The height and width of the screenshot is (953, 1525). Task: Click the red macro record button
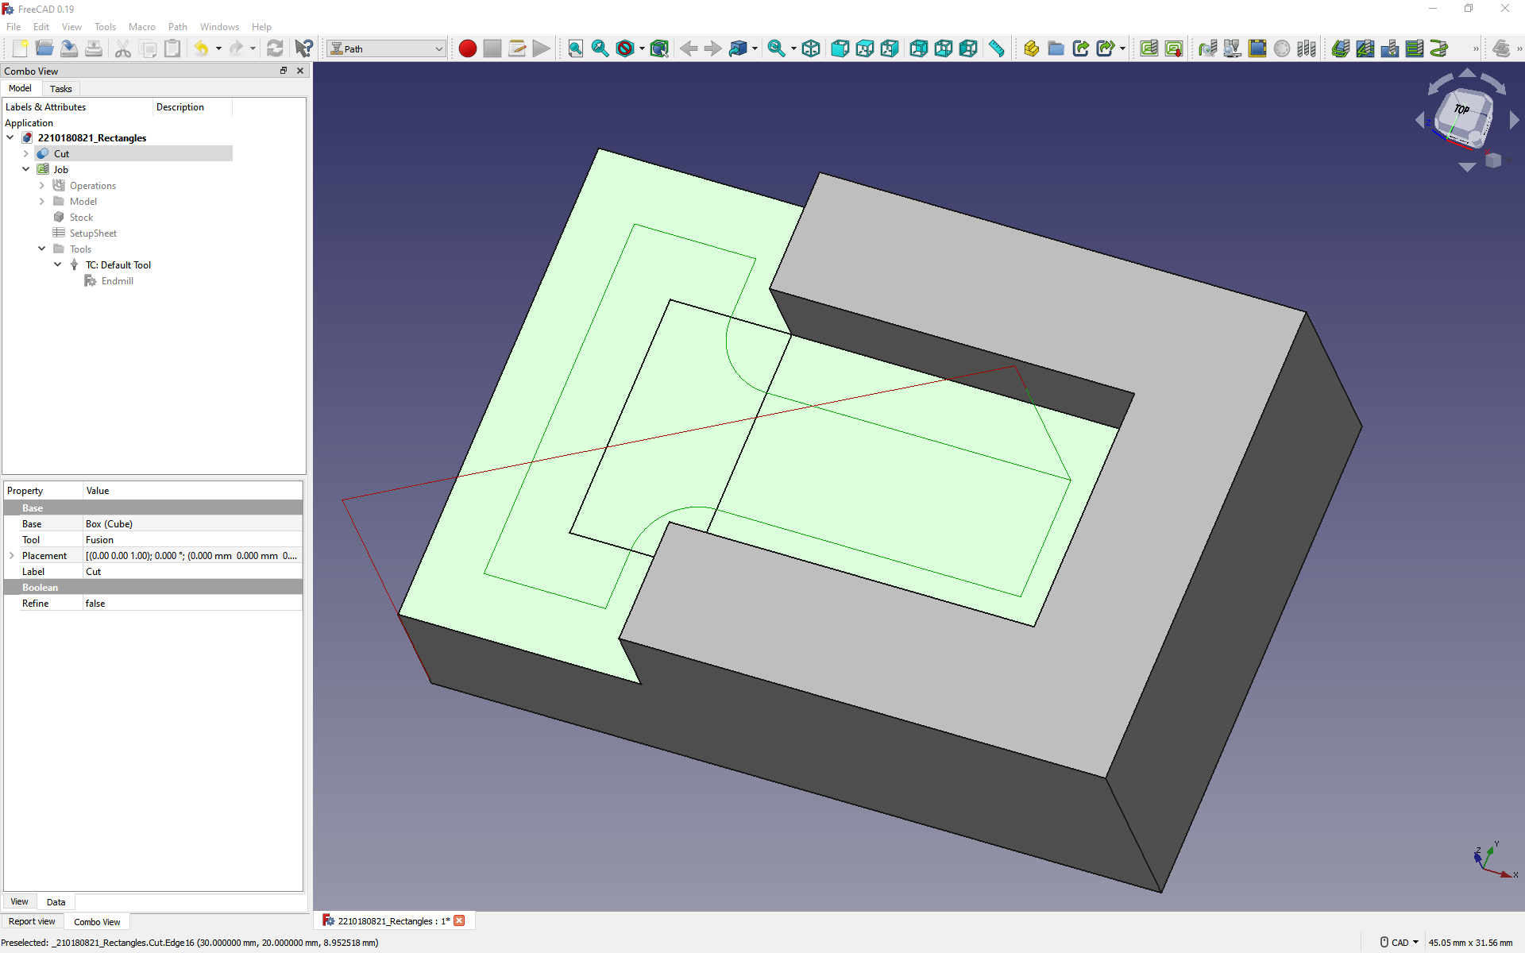tap(468, 48)
